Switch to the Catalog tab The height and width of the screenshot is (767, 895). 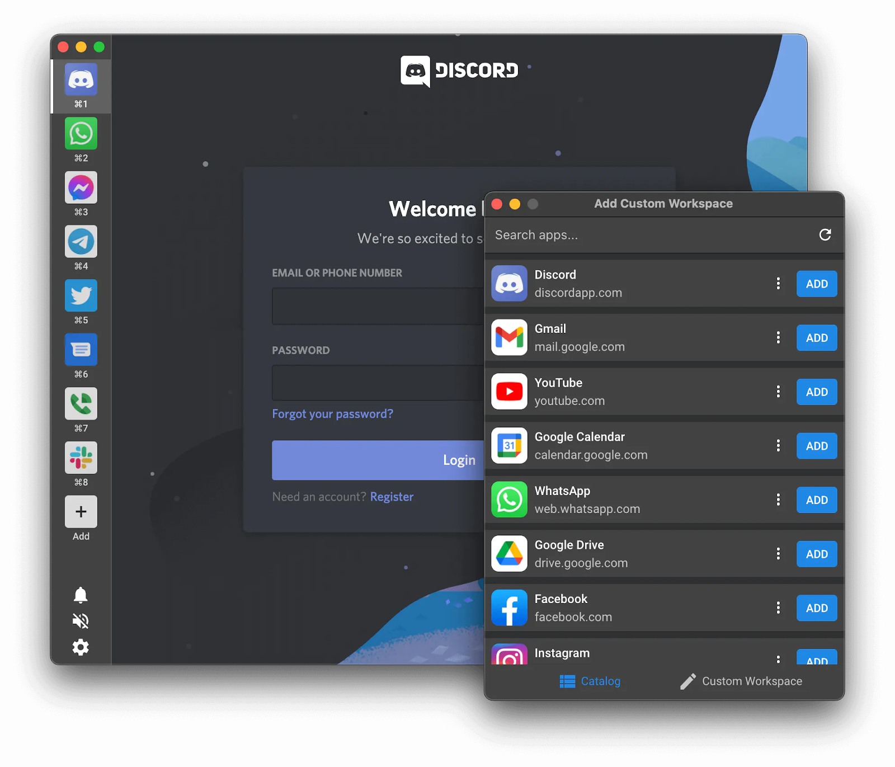[x=590, y=681]
